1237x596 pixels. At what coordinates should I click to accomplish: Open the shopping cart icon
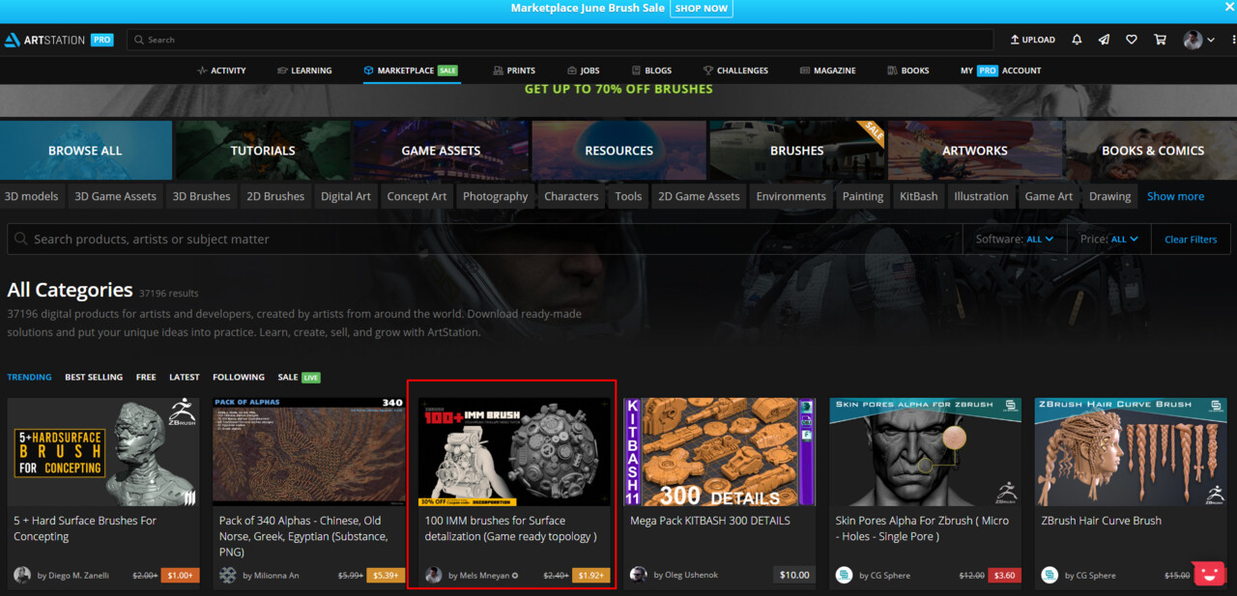1160,40
